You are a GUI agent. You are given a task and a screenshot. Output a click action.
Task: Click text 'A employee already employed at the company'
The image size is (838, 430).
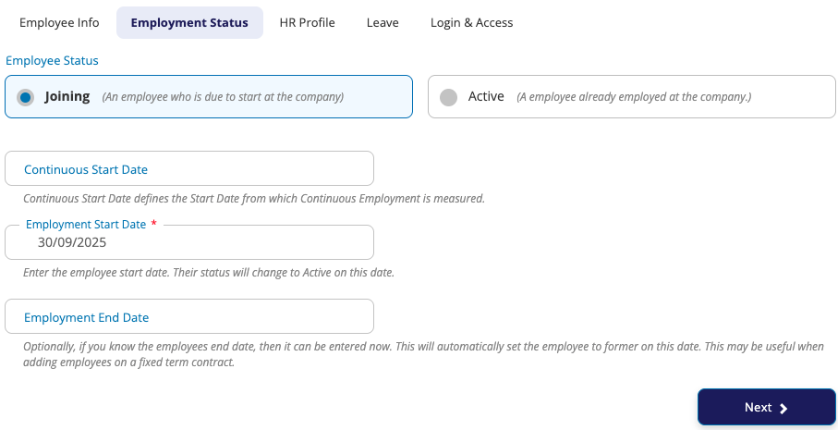[633, 97]
